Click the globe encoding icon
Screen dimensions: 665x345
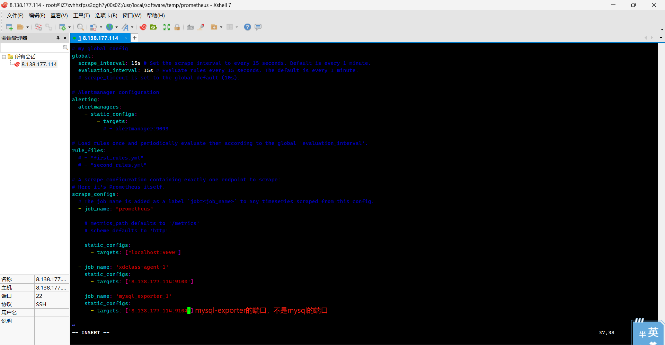[x=109, y=27]
